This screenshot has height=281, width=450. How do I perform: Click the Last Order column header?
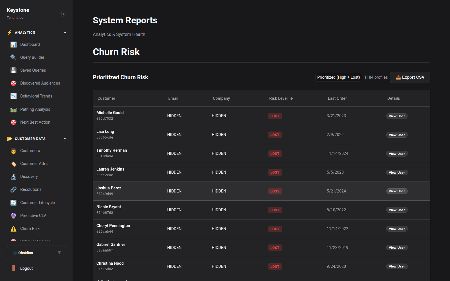(337, 98)
